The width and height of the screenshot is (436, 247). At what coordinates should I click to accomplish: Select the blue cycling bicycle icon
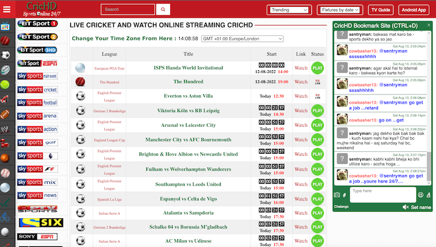(5, 217)
